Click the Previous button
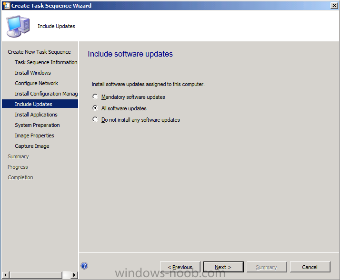Screen dimensions: 340x280 [x=180, y=267]
